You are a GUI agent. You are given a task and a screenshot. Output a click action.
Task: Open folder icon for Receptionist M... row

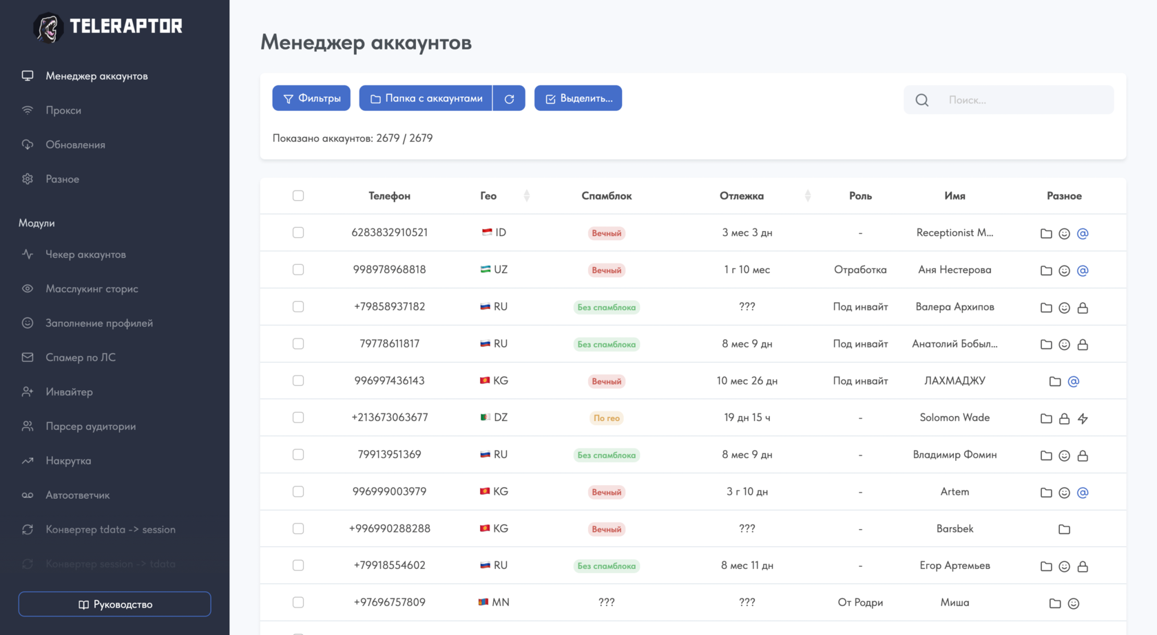click(x=1046, y=233)
